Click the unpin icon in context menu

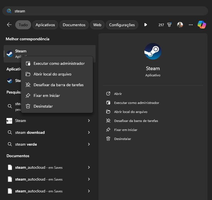point(28,85)
